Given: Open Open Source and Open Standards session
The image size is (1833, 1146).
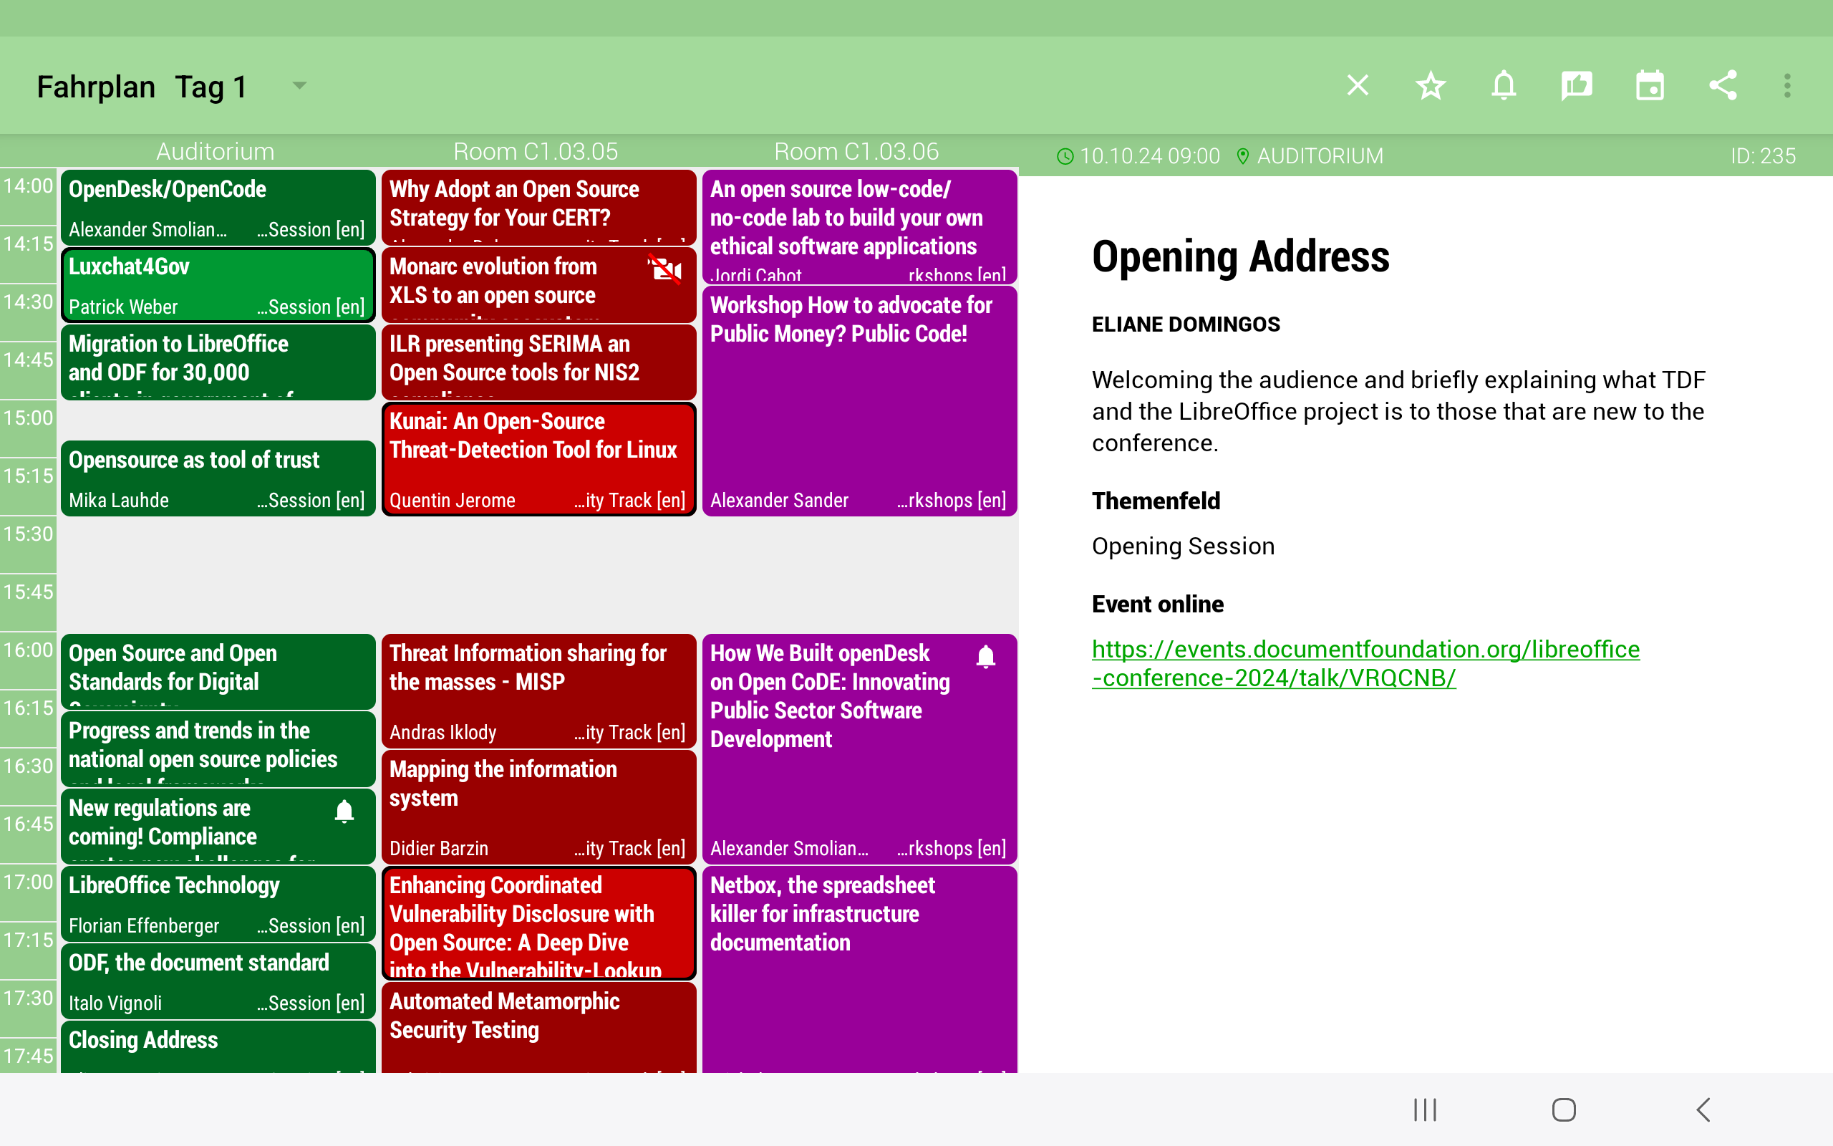Looking at the screenshot, I should pos(218,672).
